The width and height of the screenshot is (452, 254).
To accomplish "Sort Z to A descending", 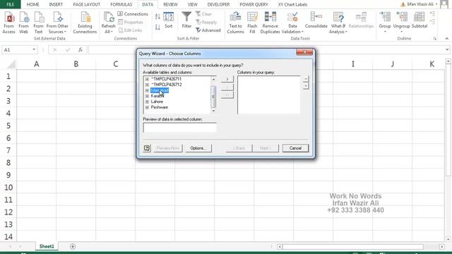I will click(157, 28).
